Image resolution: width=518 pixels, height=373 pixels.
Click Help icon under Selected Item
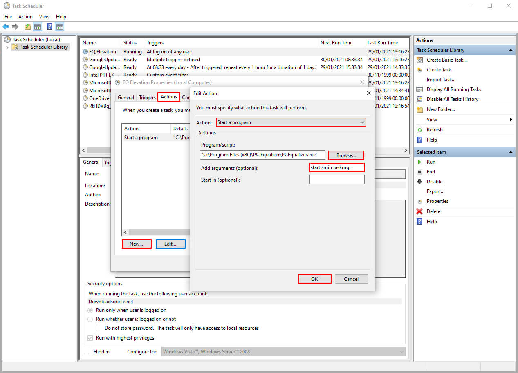point(419,222)
